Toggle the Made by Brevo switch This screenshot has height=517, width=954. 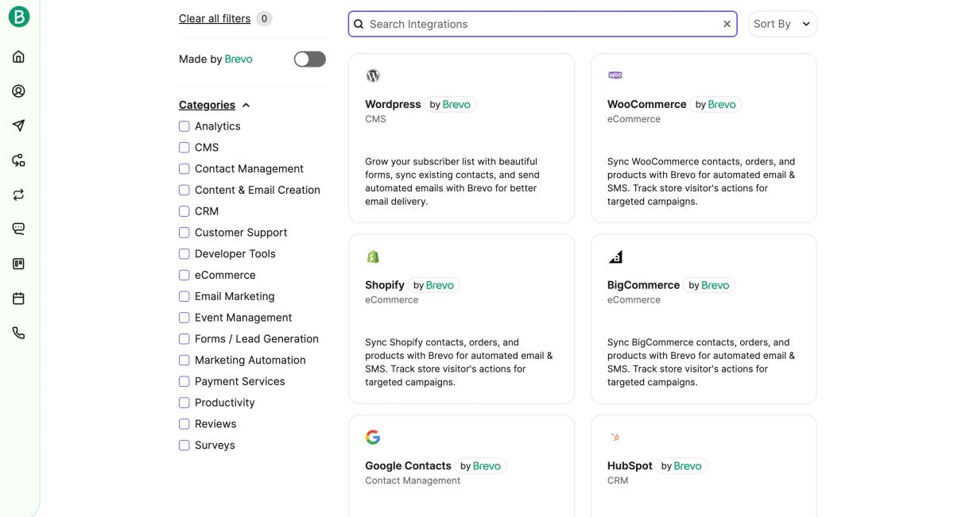click(x=310, y=59)
